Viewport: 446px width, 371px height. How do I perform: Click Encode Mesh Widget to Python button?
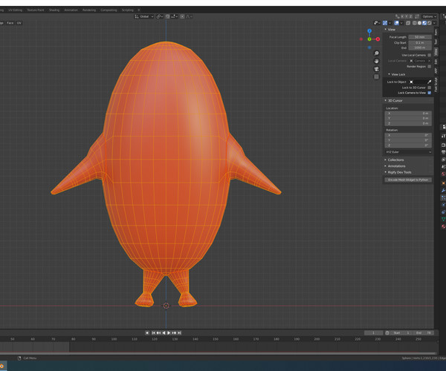[408, 180]
